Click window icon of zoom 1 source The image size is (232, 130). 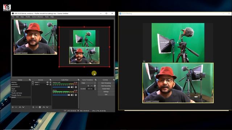coord(33,84)
